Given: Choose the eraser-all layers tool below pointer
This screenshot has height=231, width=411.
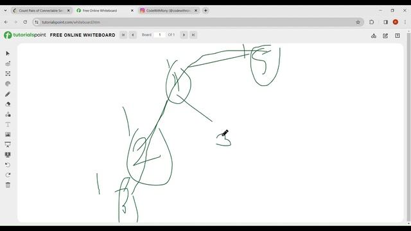Looking at the screenshot, I should 8,64.
